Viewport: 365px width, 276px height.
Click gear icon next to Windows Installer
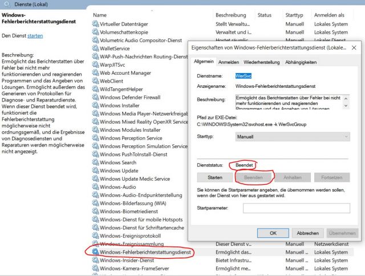coord(95,105)
